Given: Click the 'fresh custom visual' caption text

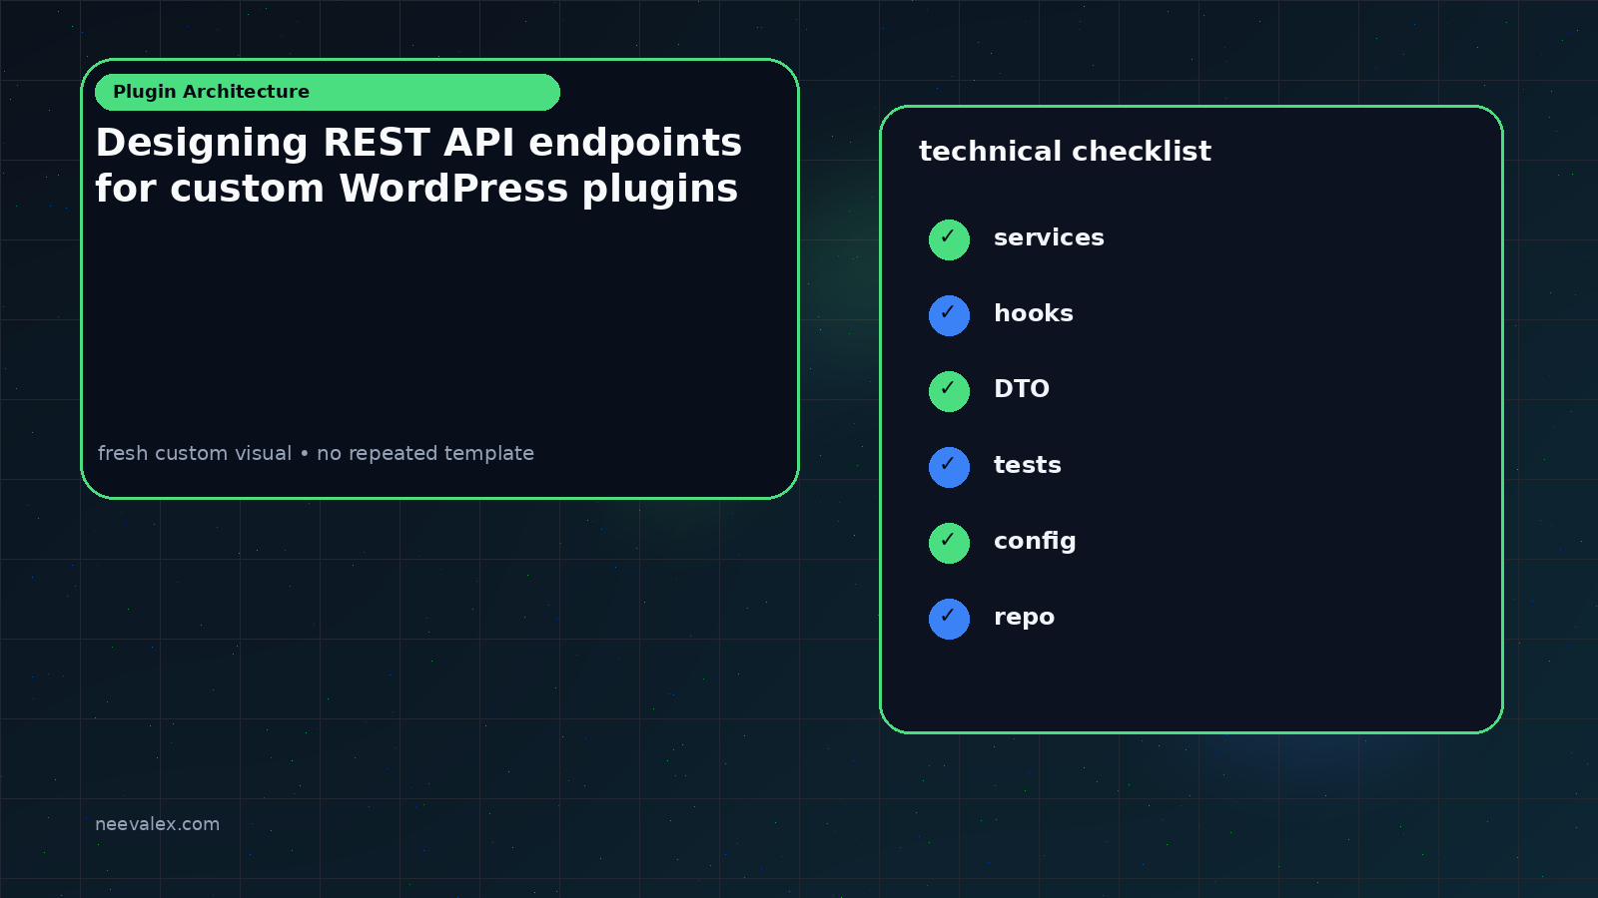Looking at the screenshot, I should click(x=195, y=453).
